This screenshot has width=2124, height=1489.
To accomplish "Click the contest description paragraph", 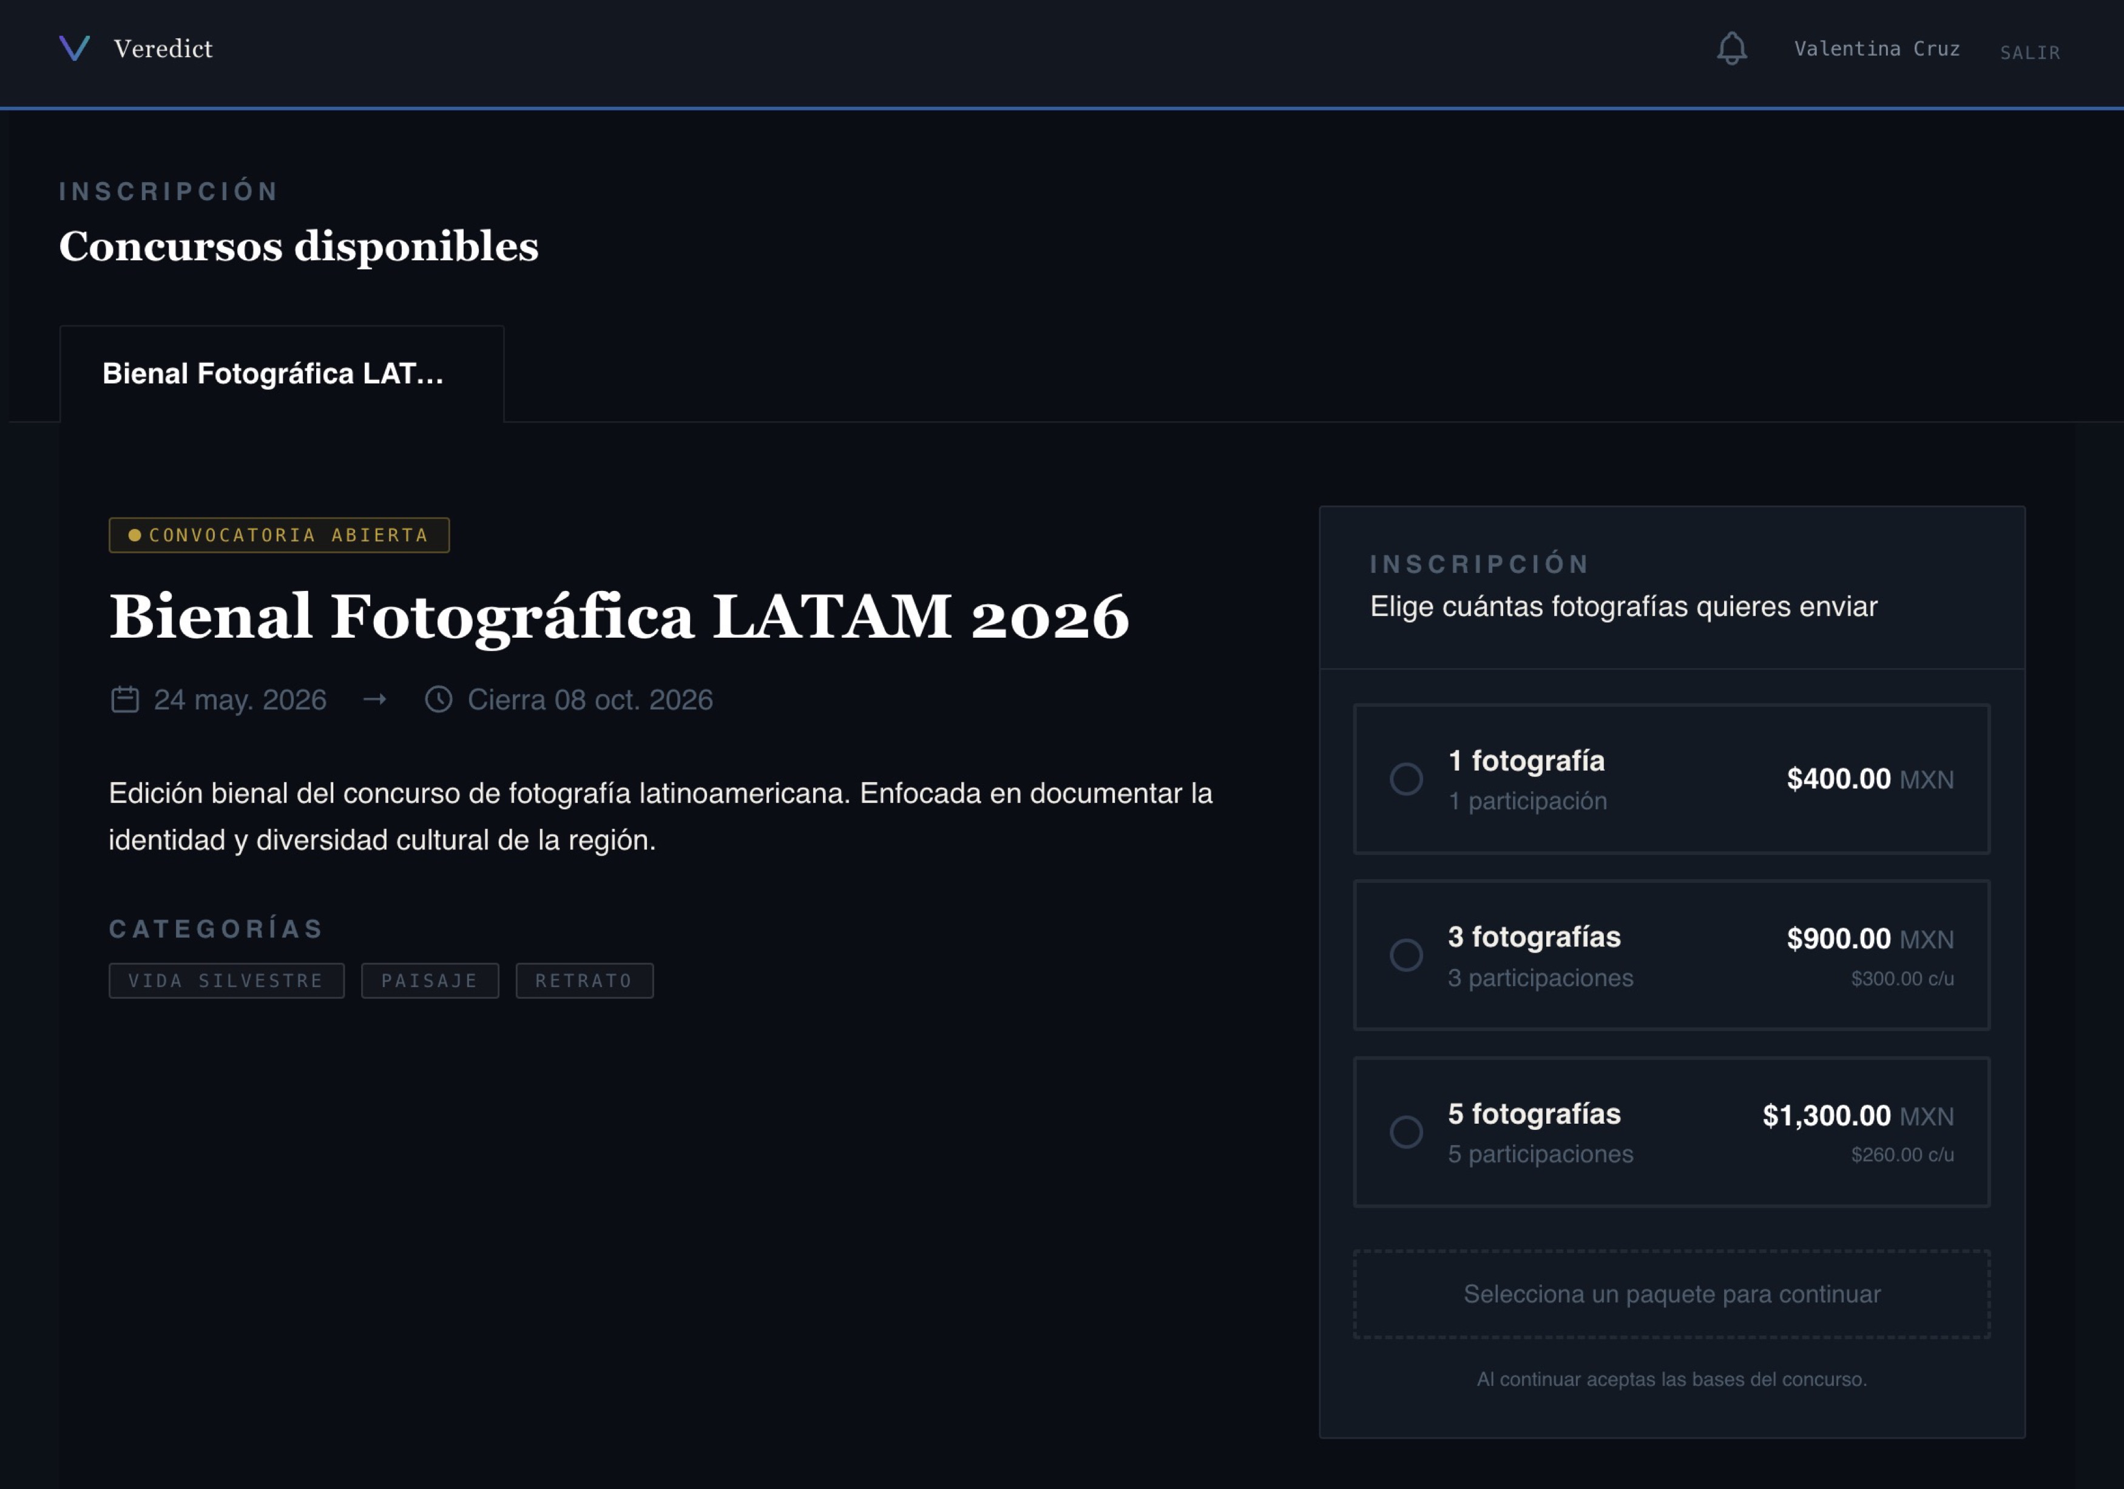I will coord(660,817).
